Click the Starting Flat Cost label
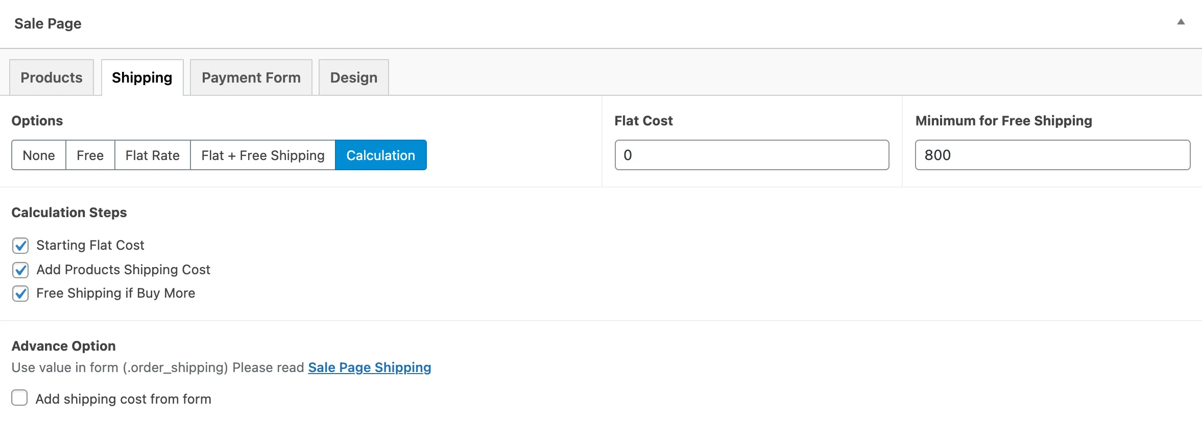The height and width of the screenshot is (422, 1202). (90, 245)
